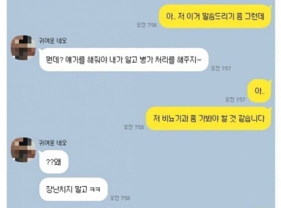Tap the '비뇨기과 좀 가봐야' yellow bubble
Screen dimensions: 281x208
click(209, 118)
